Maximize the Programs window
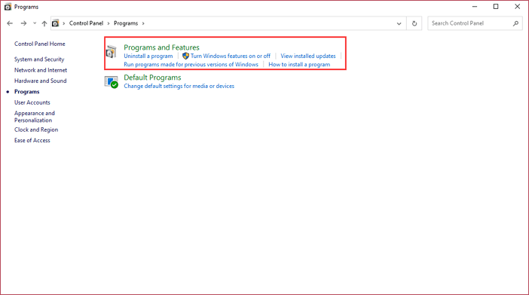Viewport: 529px width, 295px height. (x=496, y=7)
